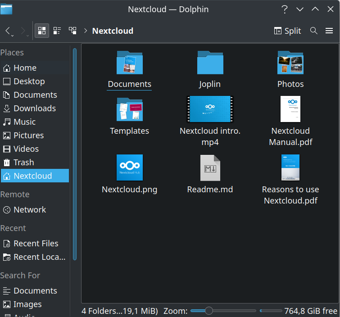Click the breadcrumb chevron before Nextcloud
The image size is (340, 317).
pos(86,31)
